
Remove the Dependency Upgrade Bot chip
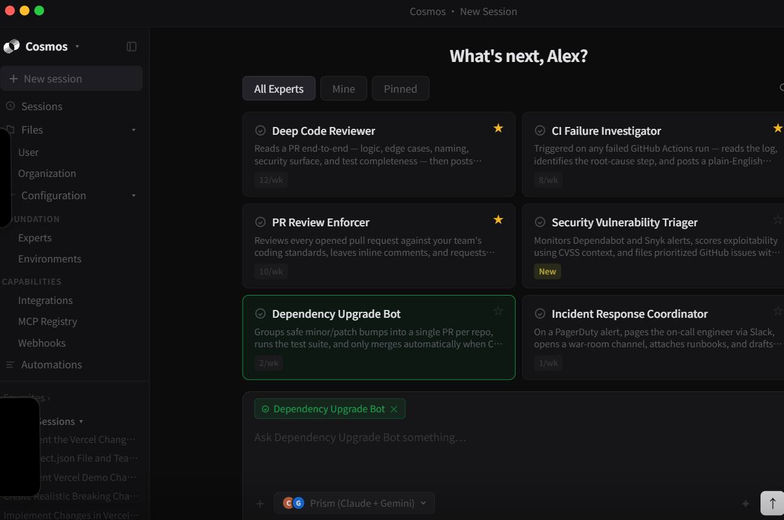394,409
